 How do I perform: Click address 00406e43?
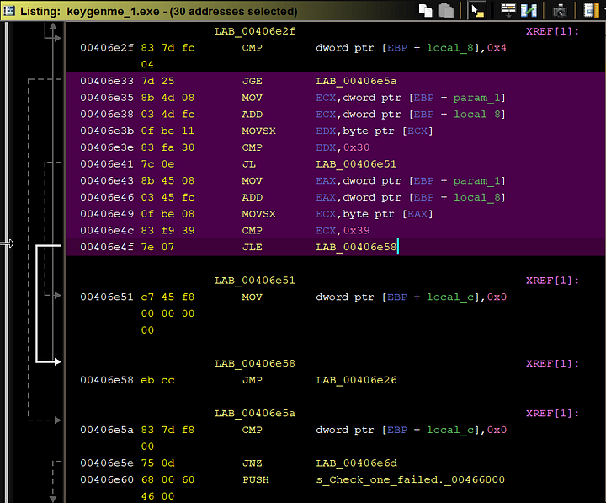click(107, 181)
